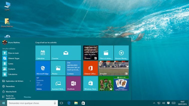
Task: Click the Windows Start button
Action: tap(4, 103)
